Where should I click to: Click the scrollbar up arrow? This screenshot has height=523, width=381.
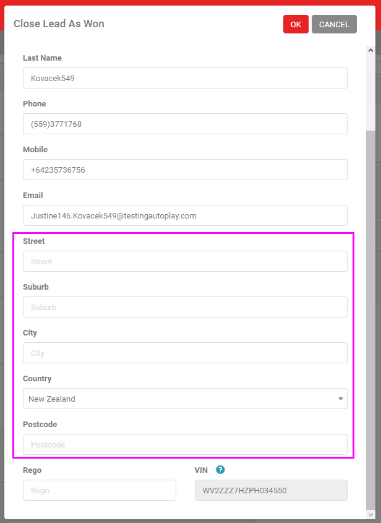(x=370, y=50)
